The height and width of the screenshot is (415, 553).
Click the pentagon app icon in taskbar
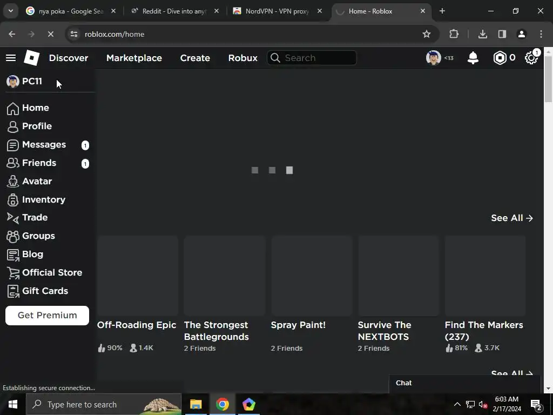[x=248, y=404]
